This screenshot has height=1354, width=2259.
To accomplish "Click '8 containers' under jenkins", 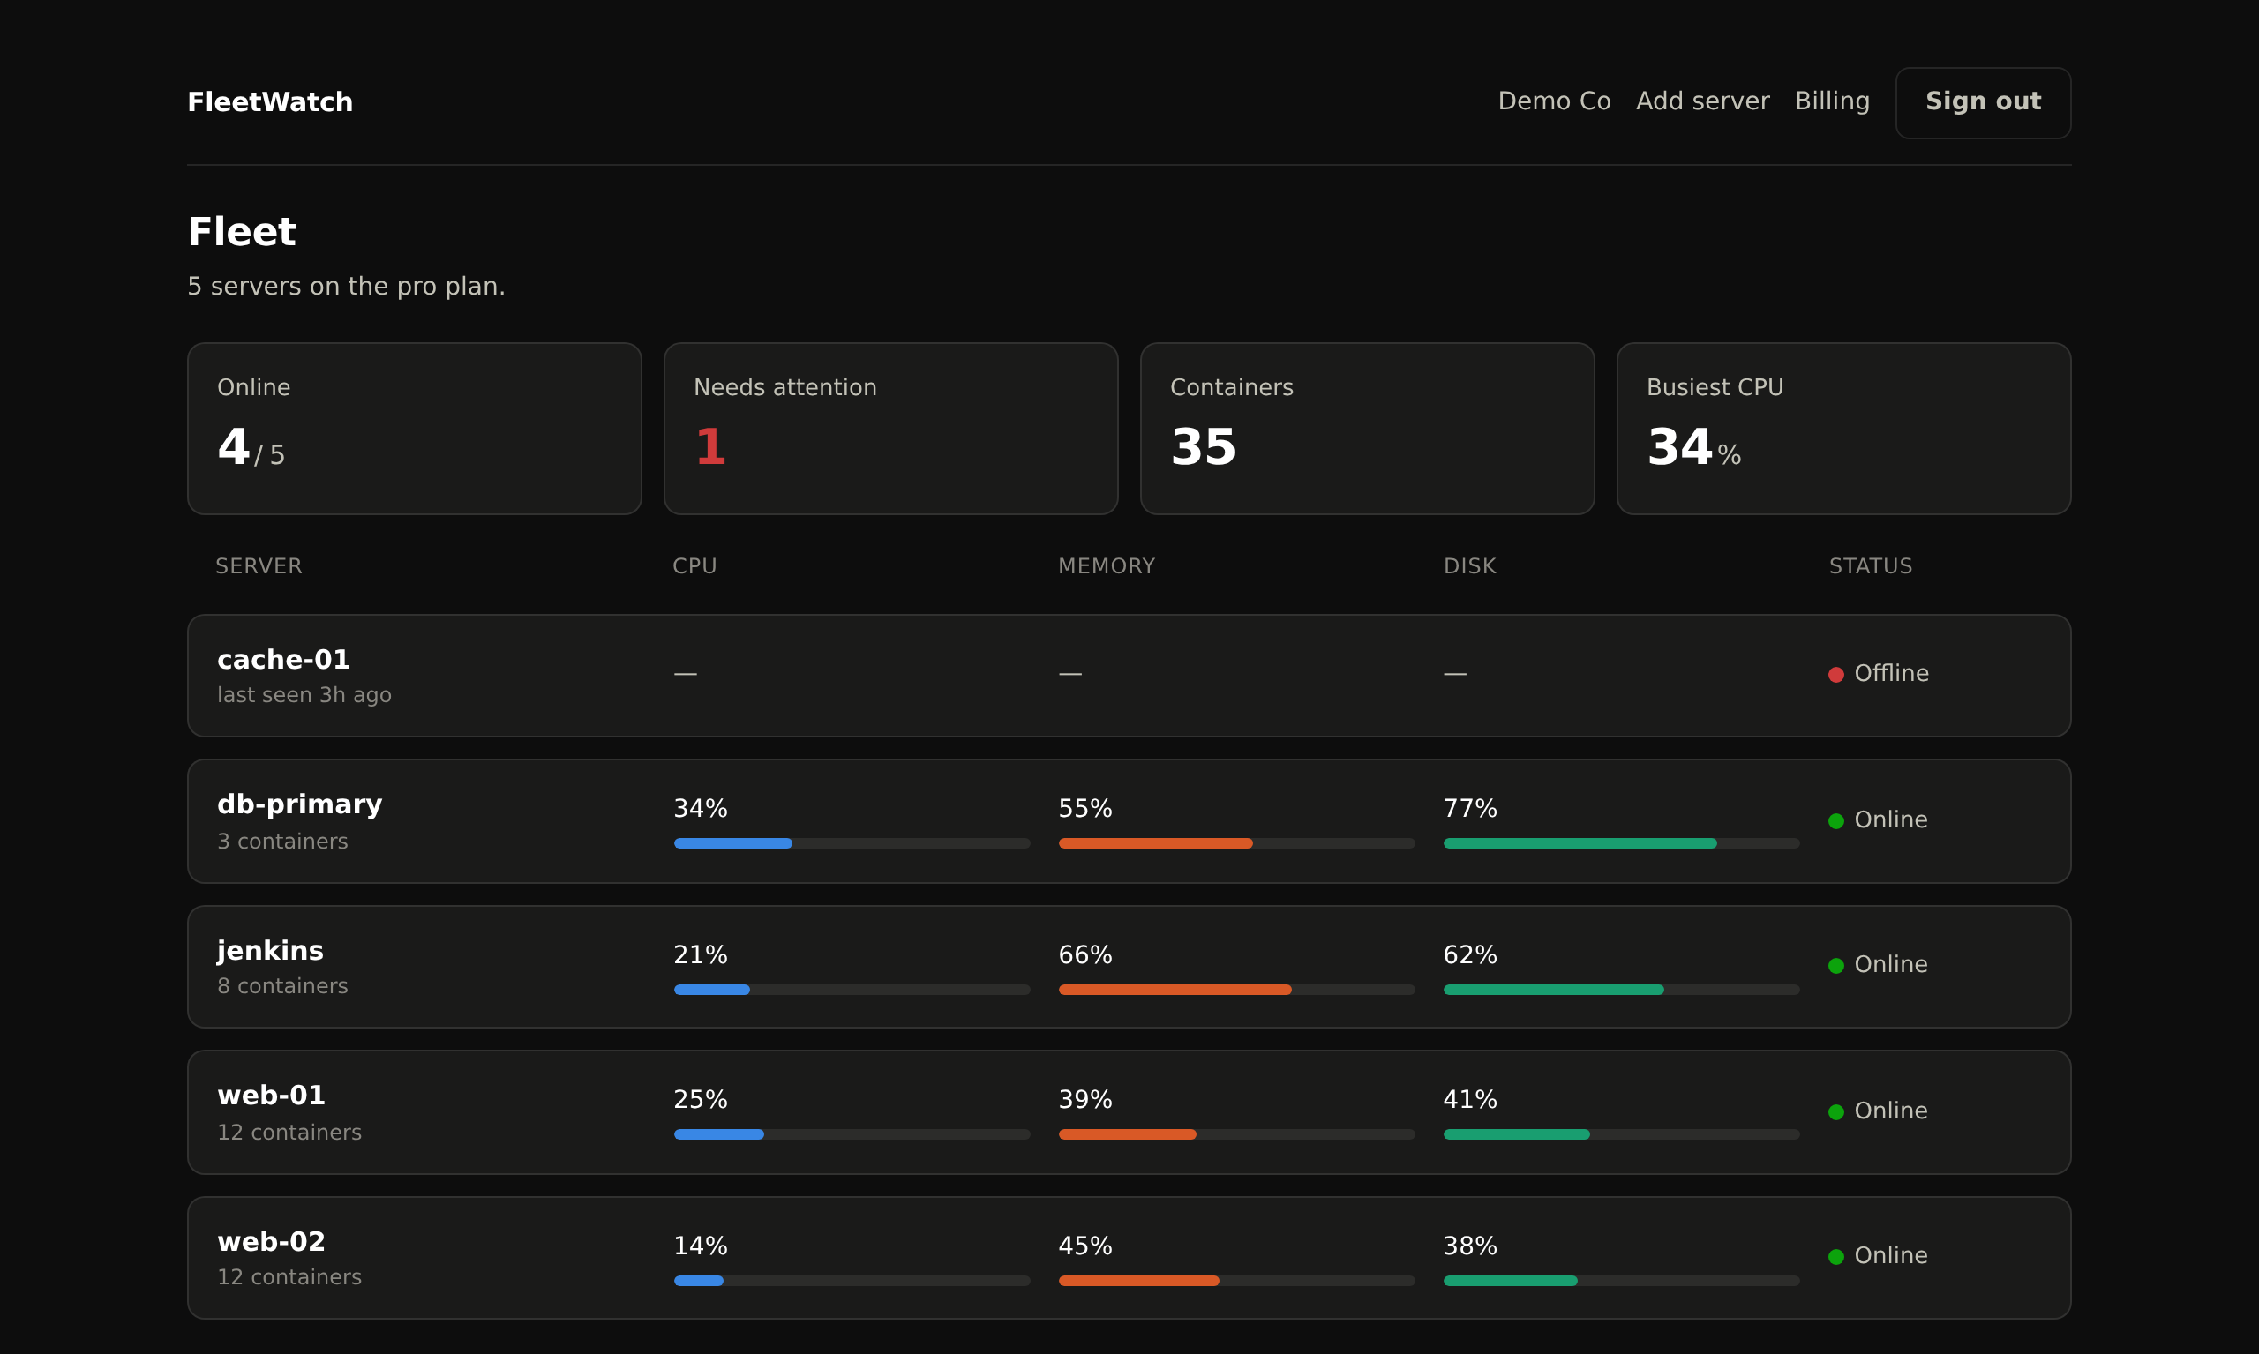I will pyautogui.click(x=282, y=986).
